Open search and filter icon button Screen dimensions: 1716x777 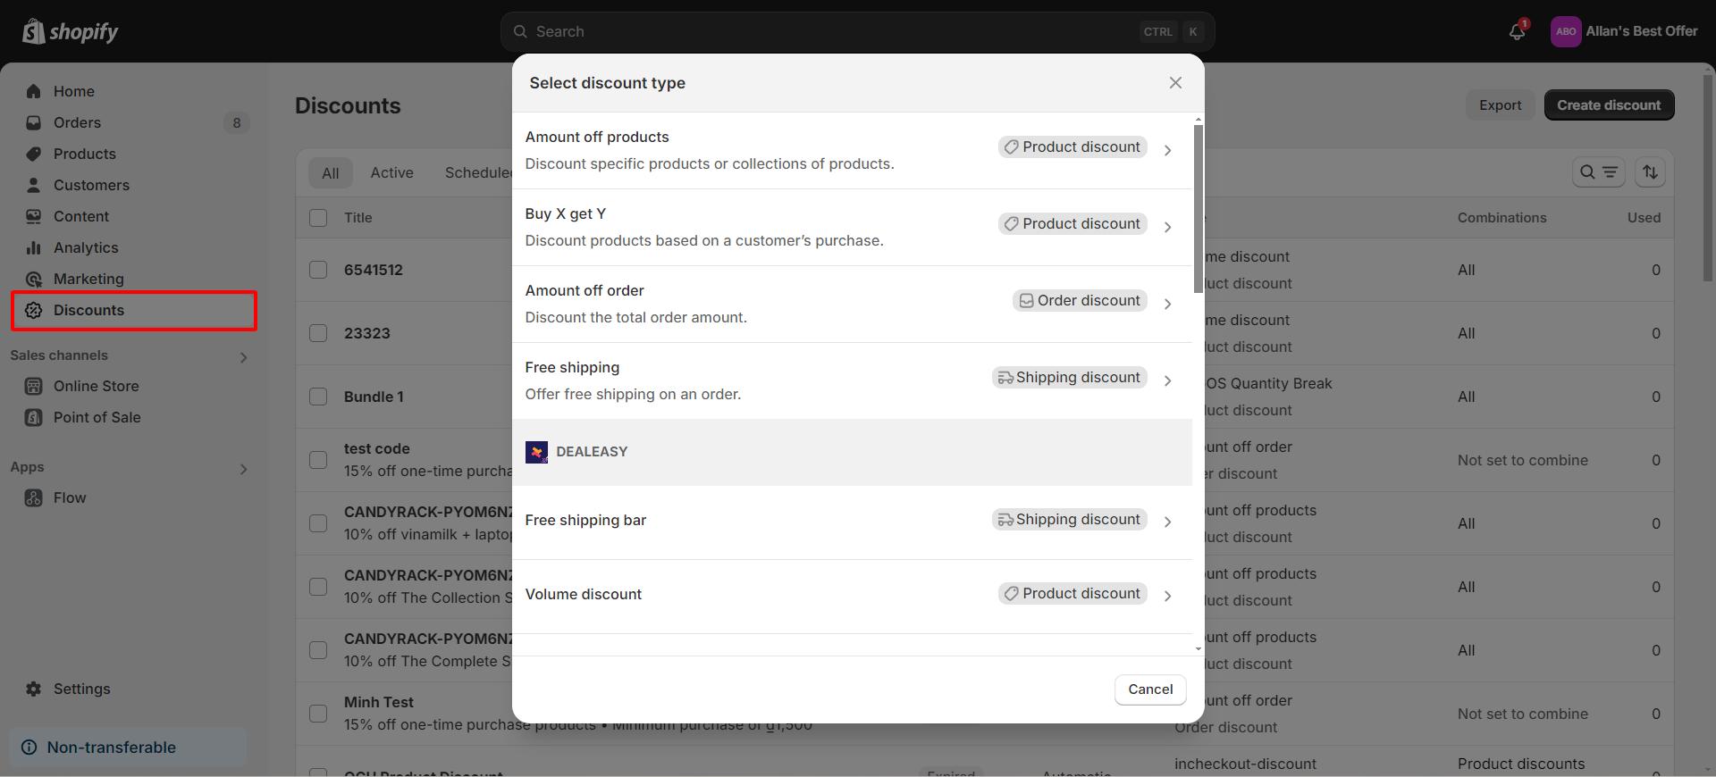(x=1598, y=172)
